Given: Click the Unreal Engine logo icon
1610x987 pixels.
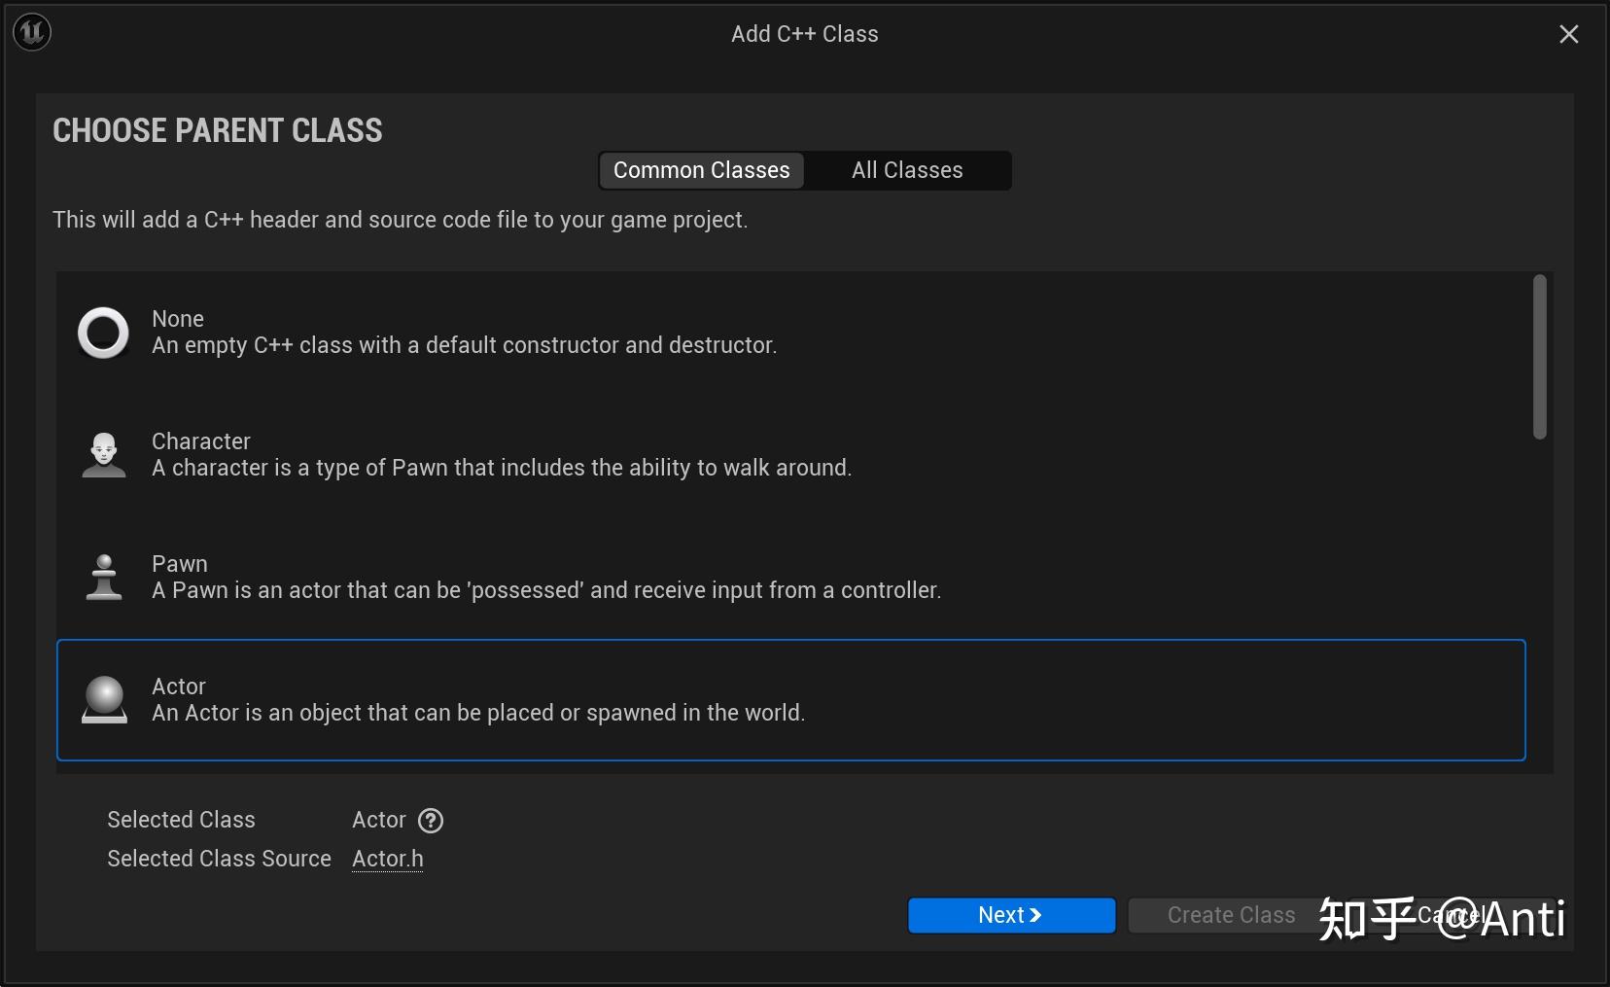Looking at the screenshot, I should click(31, 33).
